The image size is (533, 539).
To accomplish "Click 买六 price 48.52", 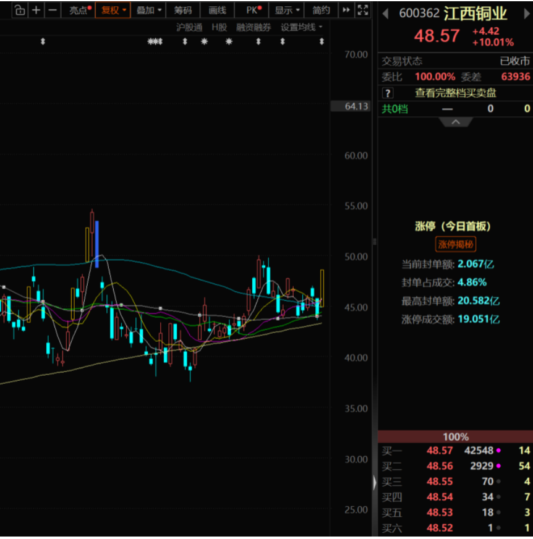I will tap(440, 528).
